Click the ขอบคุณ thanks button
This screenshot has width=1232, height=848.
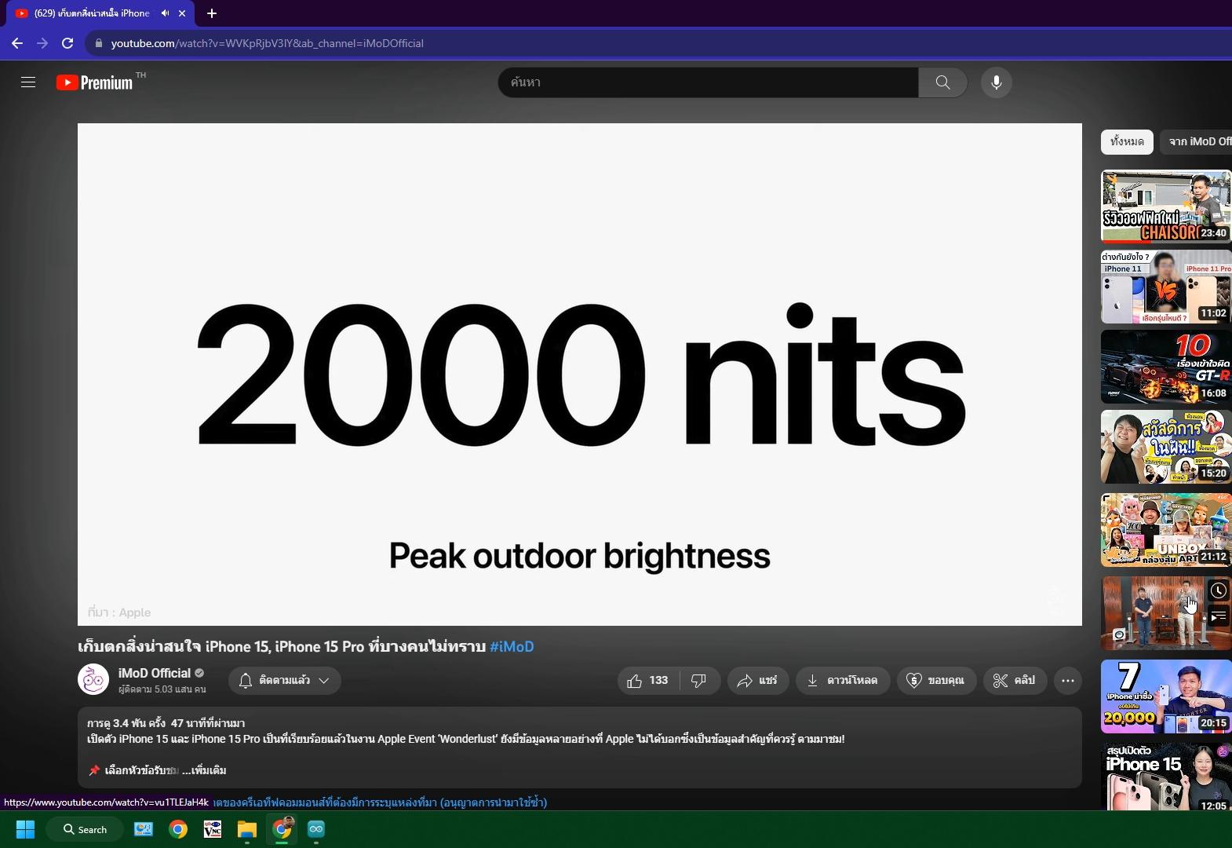click(x=936, y=681)
